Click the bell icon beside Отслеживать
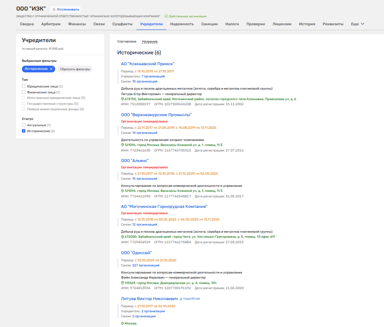Viewport: 384px width, 327px height. point(54,9)
